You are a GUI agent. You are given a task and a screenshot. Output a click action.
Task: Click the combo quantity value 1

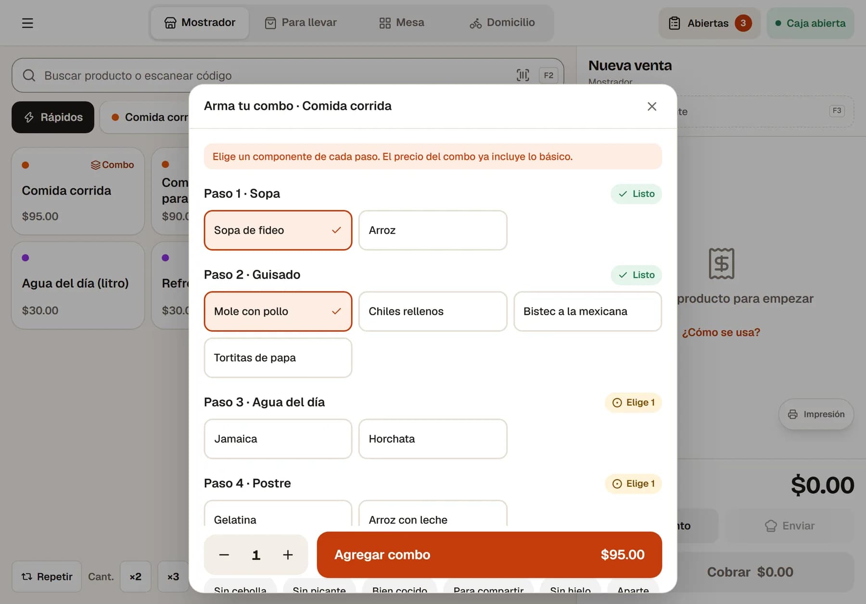click(256, 555)
